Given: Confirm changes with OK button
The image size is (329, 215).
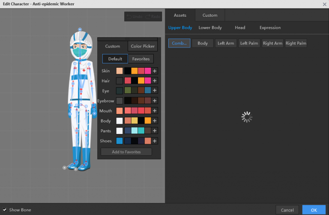Looking at the screenshot, I should point(314,210).
